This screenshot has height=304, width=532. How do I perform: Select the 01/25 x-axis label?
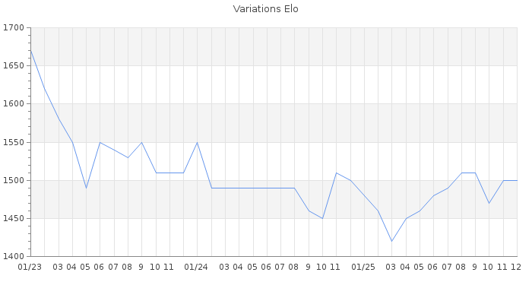[x=364, y=267]
